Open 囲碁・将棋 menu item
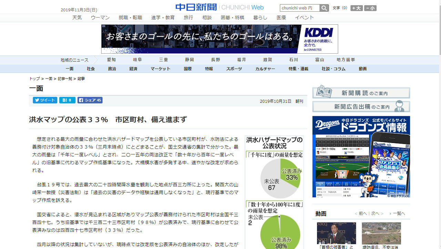441x249 pixels. click(x=233, y=18)
